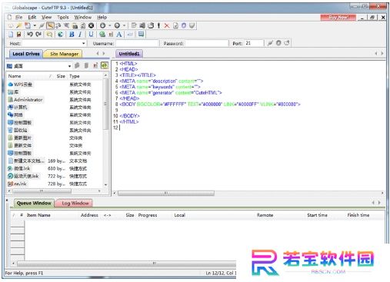Open the Host dropdown arrow
The image size is (390, 282).
(x=84, y=43)
